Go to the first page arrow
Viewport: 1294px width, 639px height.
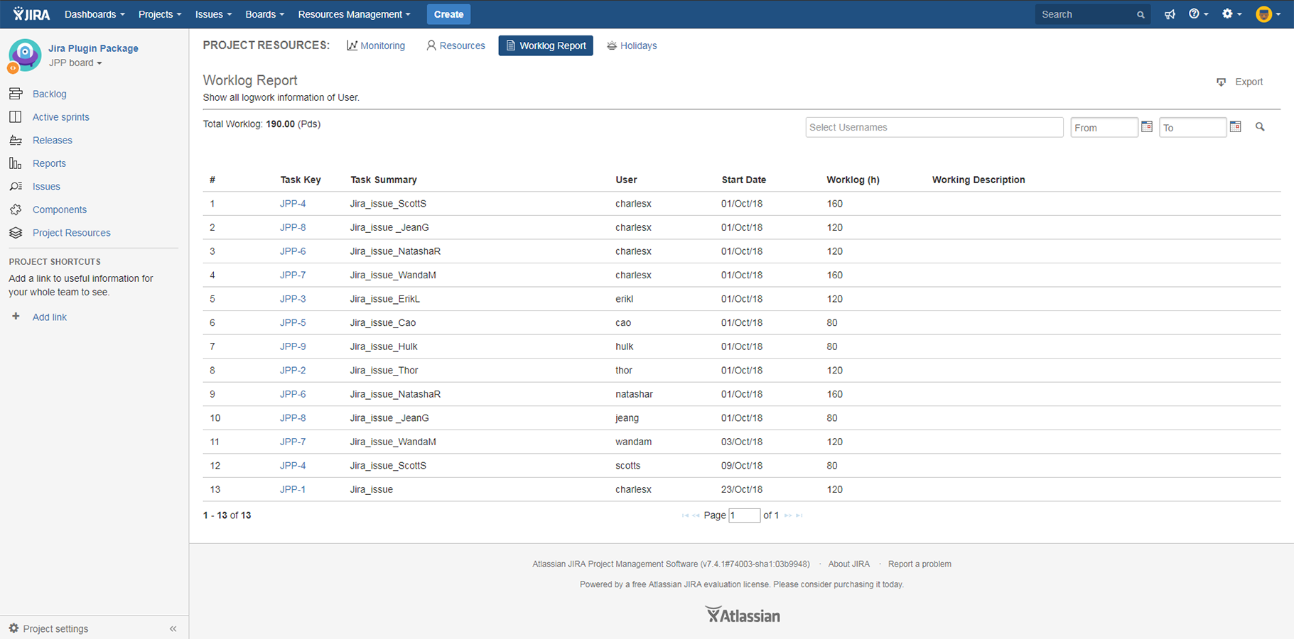685,515
